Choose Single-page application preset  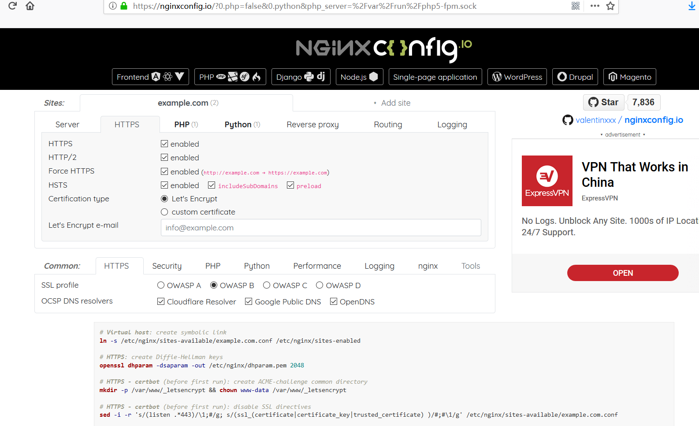[x=435, y=77]
